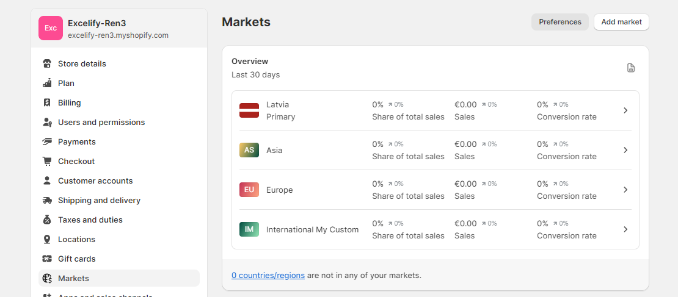Click the Exc store avatar
This screenshot has height=297, width=678.
pyautogui.click(x=51, y=28)
